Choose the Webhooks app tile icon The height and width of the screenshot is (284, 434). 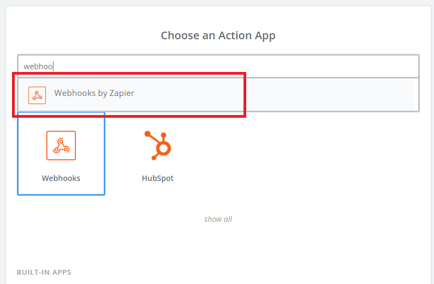pos(61,146)
